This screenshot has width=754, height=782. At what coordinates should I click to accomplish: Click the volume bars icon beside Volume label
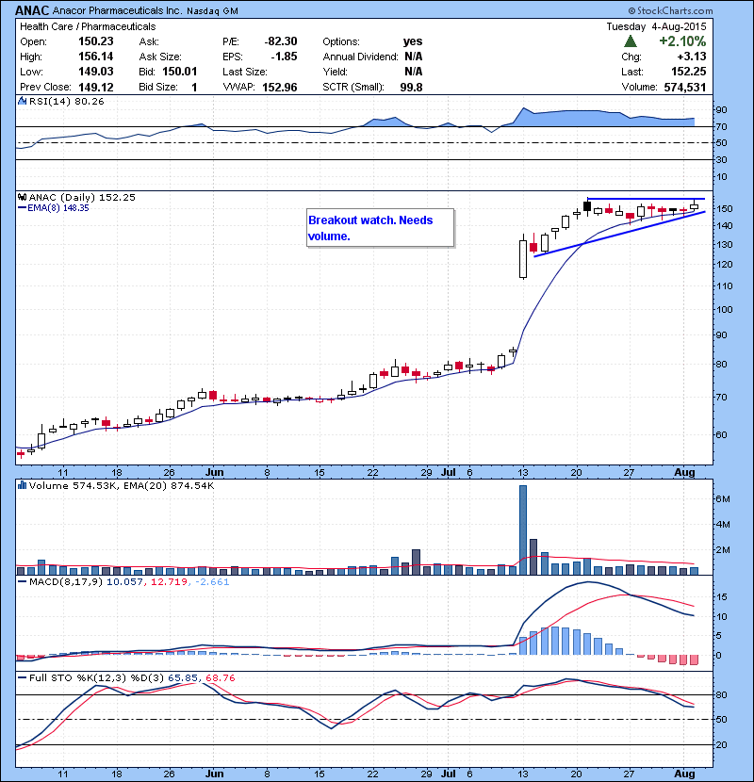coord(22,485)
